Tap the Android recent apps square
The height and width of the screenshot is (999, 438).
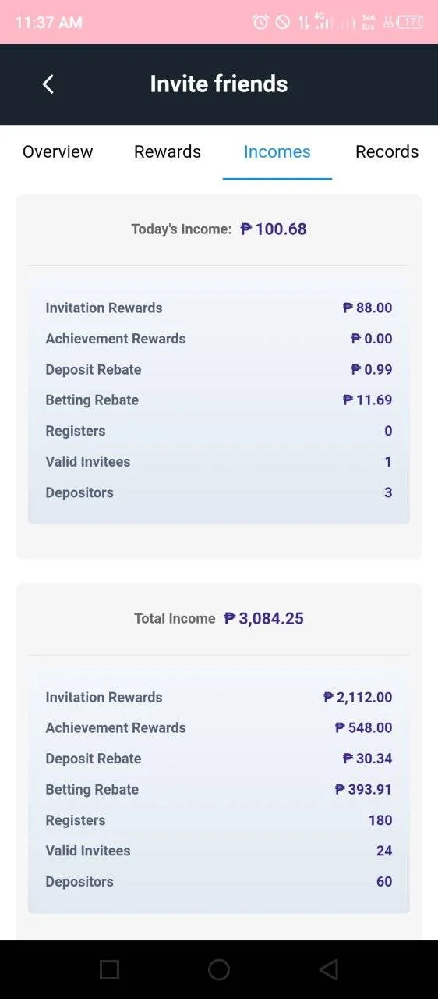point(110,969)
